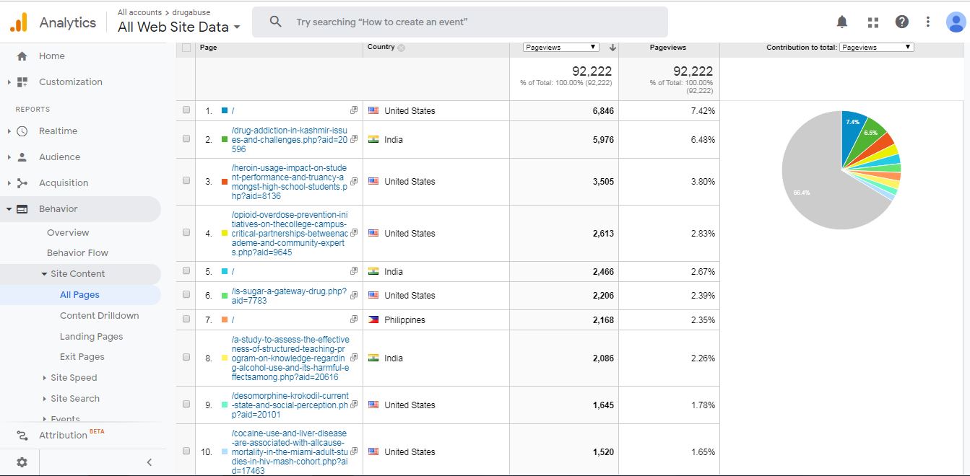The width and height of the screenshot is (970, 476).
Task: Expand the Site Speed section
Action: (73, 378)
